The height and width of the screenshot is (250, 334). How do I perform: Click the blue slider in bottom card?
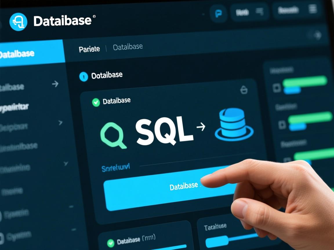pyautogui.click(x=217, y=241)
